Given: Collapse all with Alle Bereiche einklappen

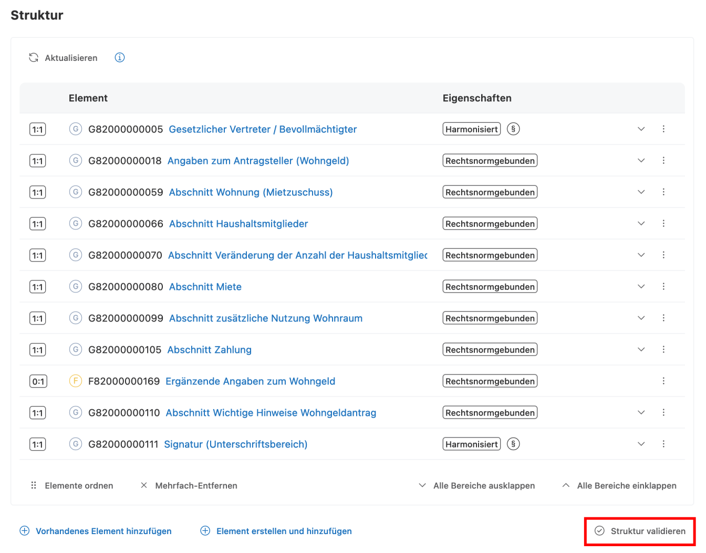Looking at the screenshot, I should (619, 486).
